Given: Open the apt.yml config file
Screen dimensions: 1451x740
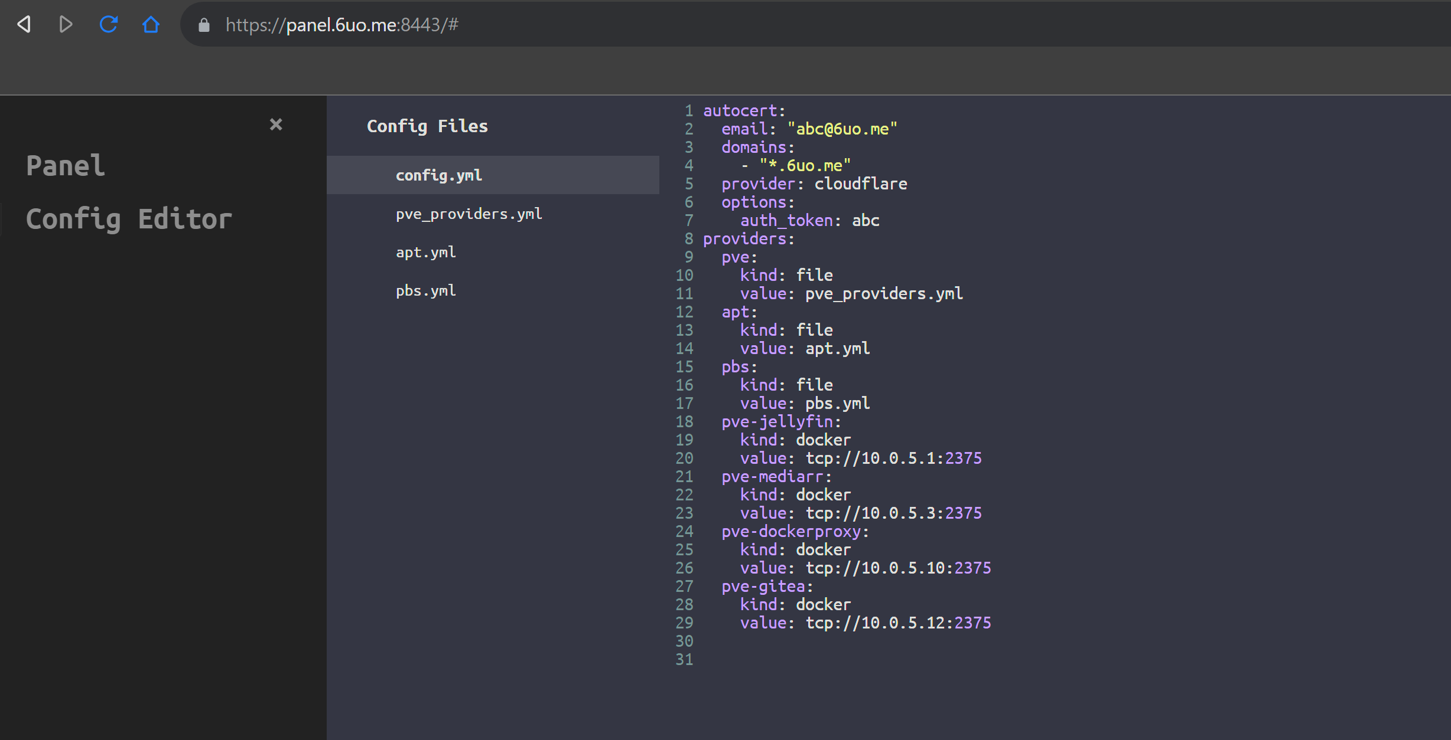Looking at the screenshot, I should 425,252.
